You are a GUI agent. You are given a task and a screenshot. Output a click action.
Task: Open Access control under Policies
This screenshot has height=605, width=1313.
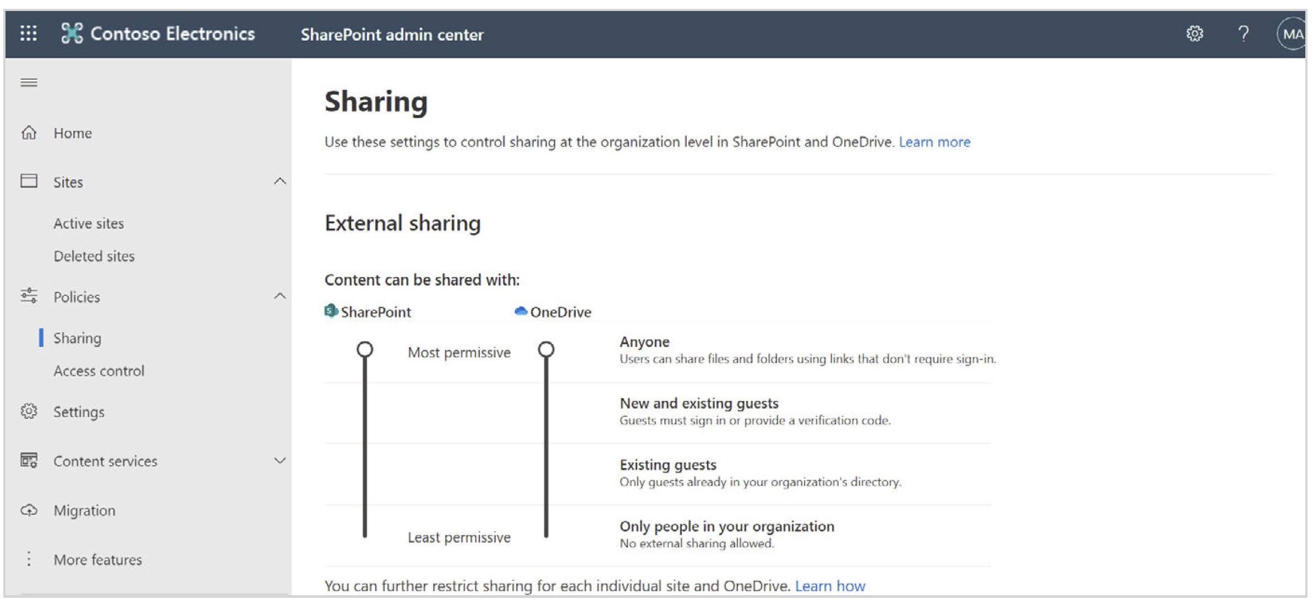(99, 371)
